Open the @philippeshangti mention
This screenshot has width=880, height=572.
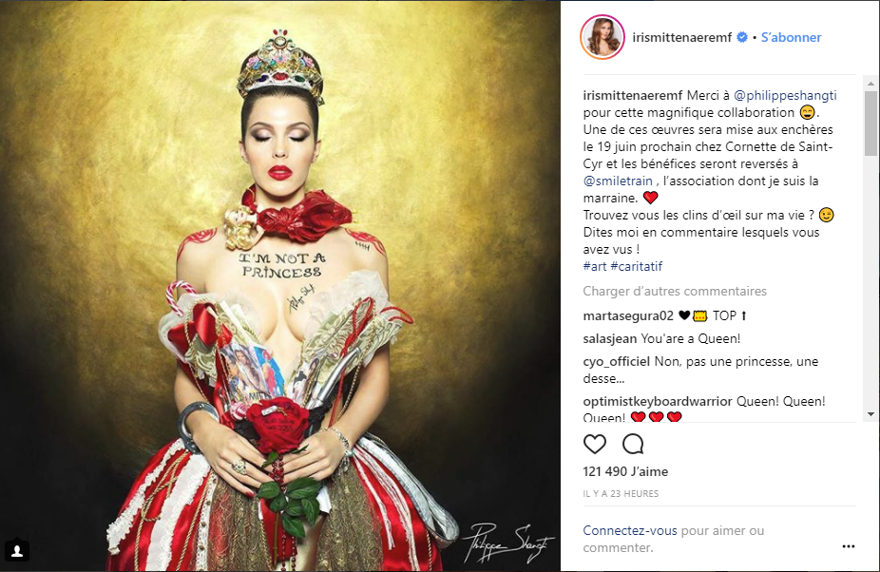tap(785, 95)
